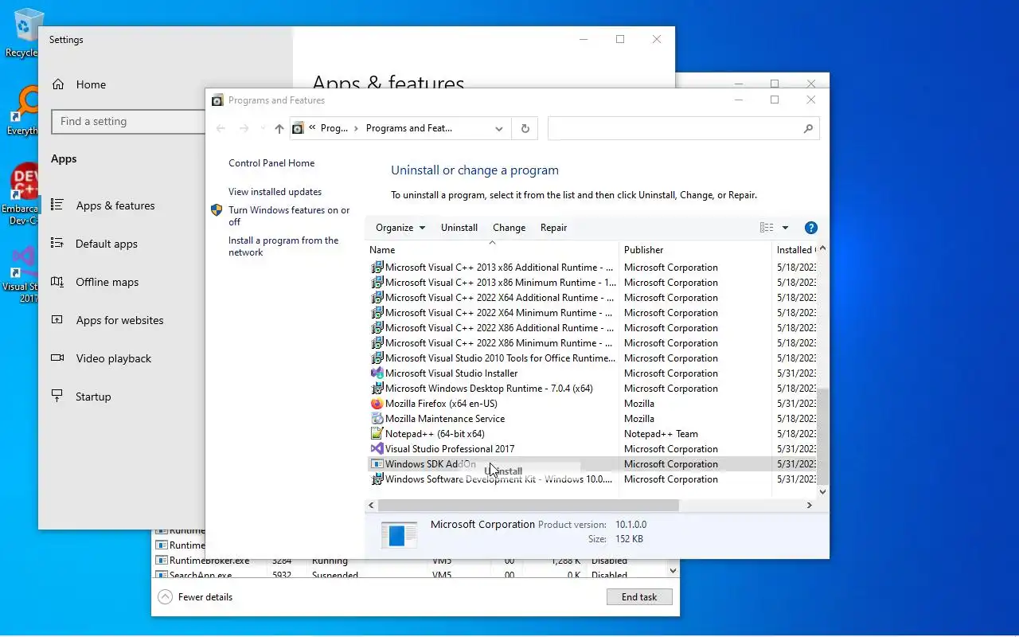Select Mozilla Maintenance Service row

[x=591, y=419]
